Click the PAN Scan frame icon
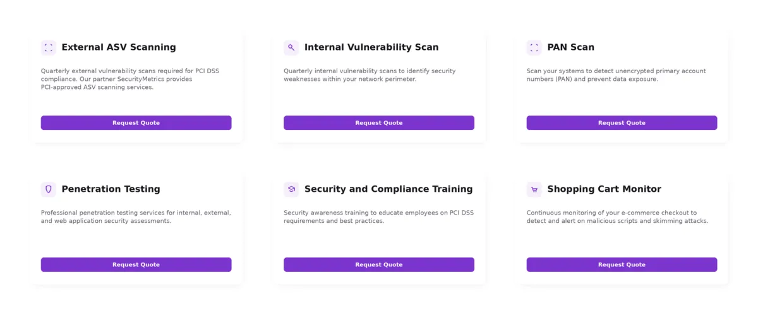 click(534, 48)
